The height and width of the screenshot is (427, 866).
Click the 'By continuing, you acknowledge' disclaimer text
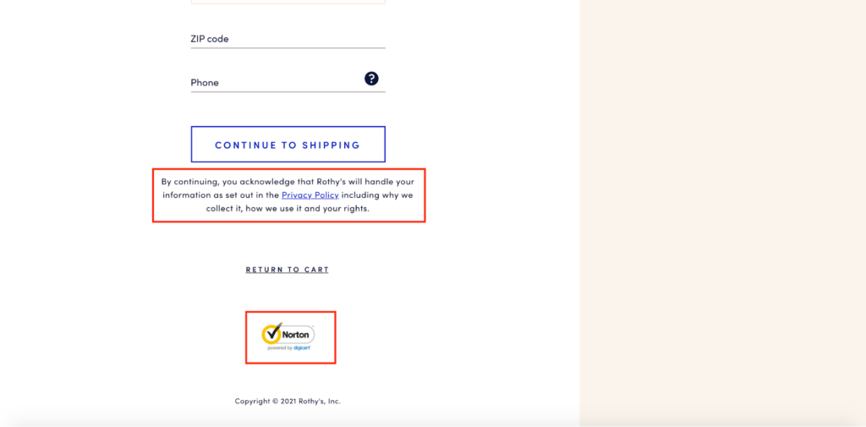[288, 195]
